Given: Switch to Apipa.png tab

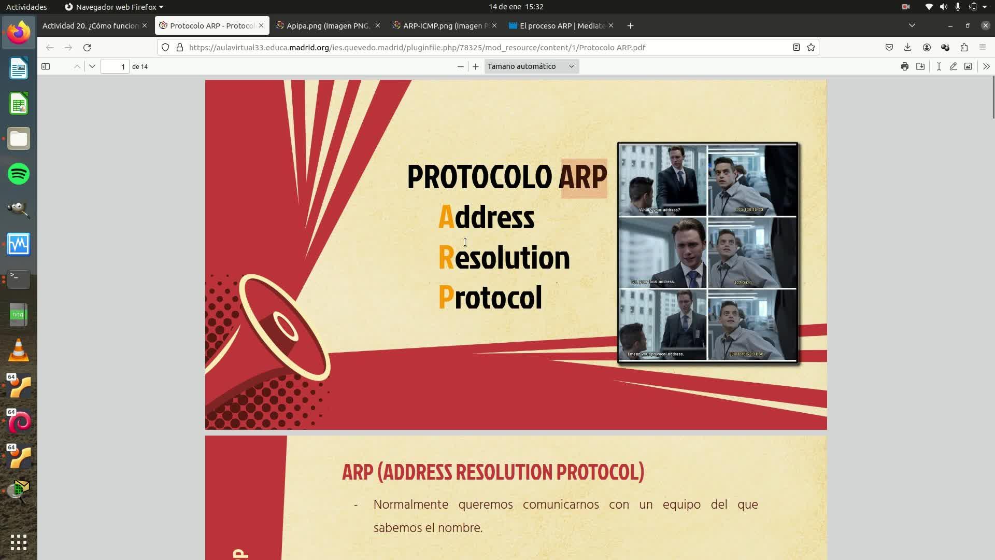Looking at the screenshot, I should click(328, 25).
